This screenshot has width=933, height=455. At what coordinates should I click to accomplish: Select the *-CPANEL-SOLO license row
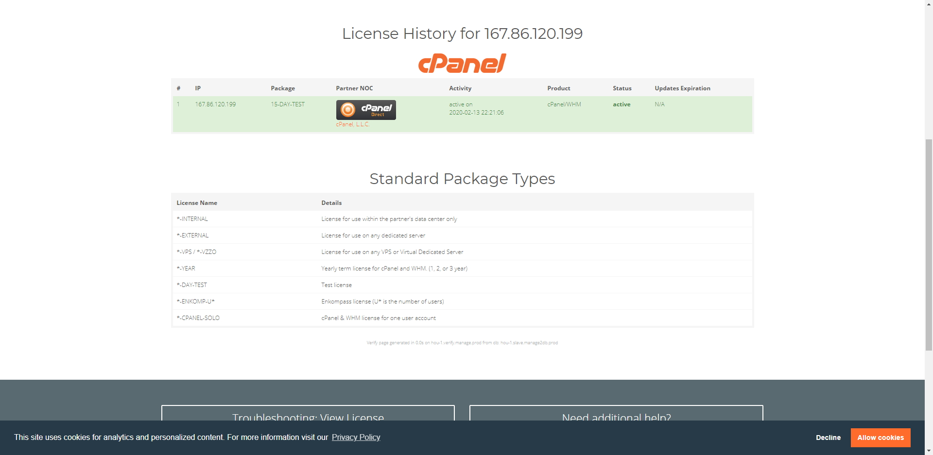pyautogui.click(x=198, y=318)
